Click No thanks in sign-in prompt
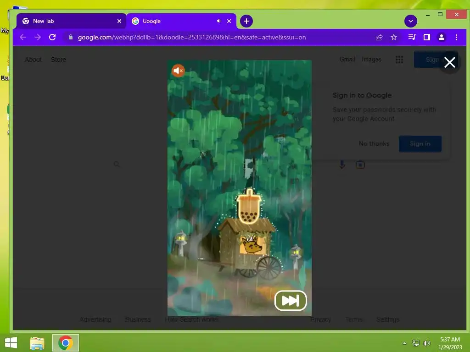The image size is (470, 352). point(374,143)
